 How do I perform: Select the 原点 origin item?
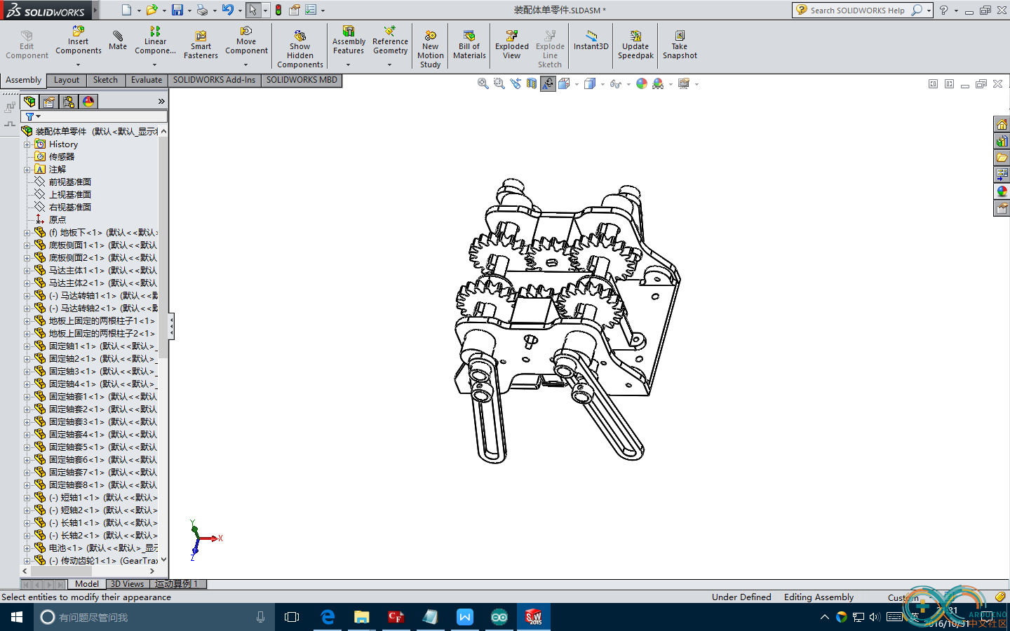[x=57, y=220]
